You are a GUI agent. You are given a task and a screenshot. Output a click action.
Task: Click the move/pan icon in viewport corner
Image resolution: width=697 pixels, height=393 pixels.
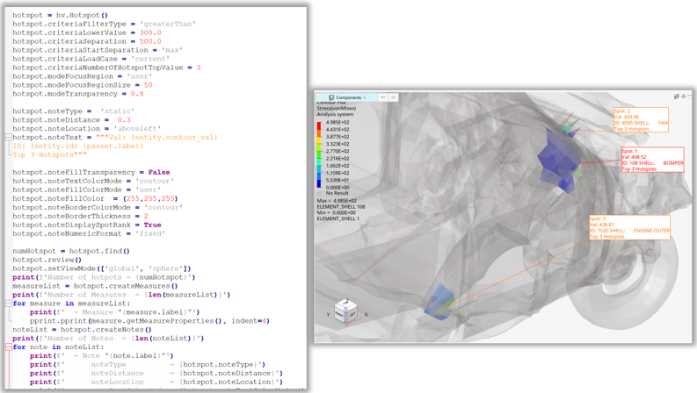(x=684, y=96)
